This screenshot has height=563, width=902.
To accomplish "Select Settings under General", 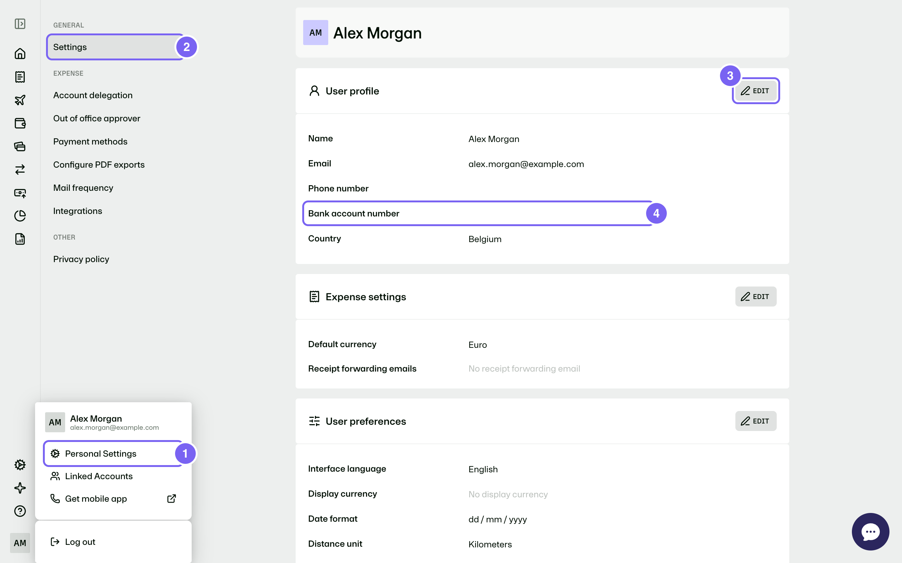I will (x=116, y=47).
